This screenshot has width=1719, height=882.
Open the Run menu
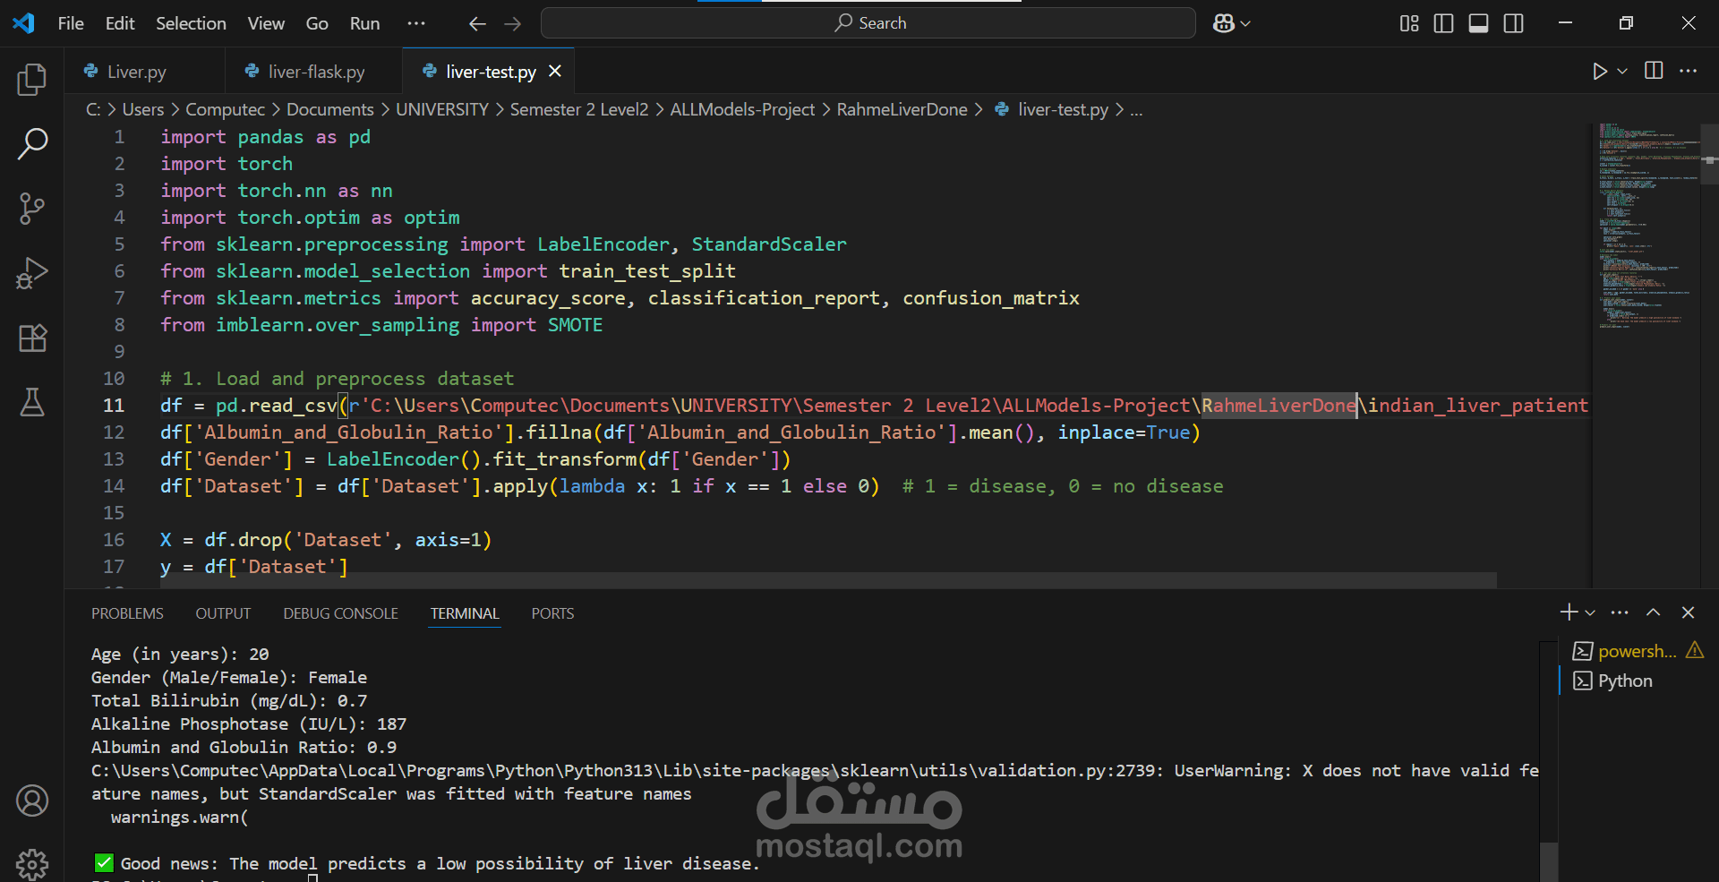coord(364,23)
